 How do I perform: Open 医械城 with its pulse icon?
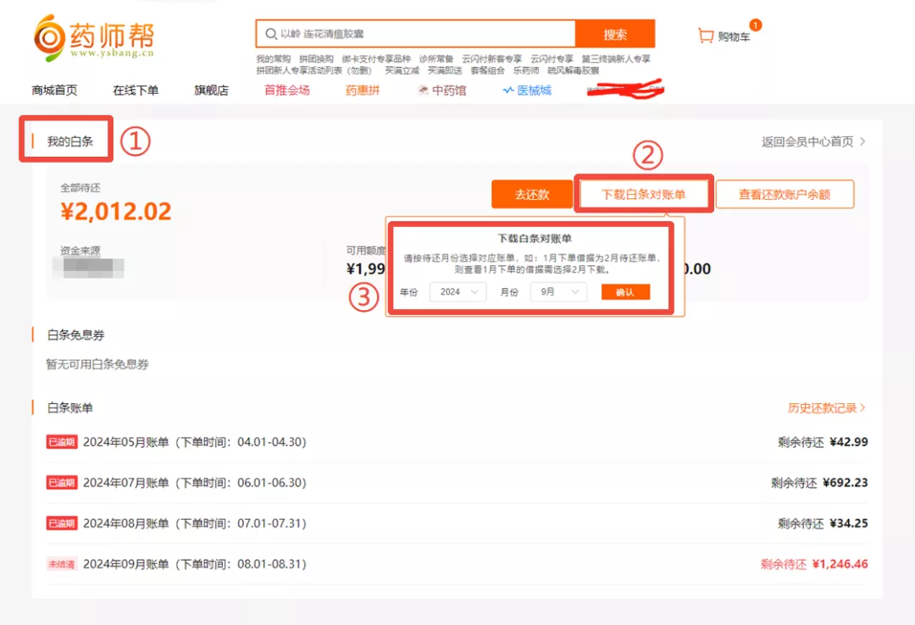click(527, 91)
